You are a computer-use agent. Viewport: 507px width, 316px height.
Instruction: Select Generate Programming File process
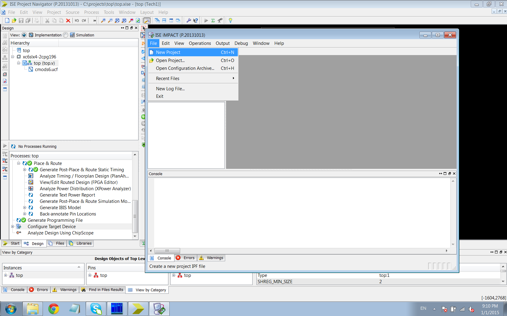pos(55,220)
